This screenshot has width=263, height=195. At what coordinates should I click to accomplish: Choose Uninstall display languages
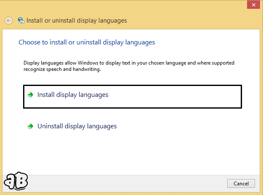click(77, 126)
